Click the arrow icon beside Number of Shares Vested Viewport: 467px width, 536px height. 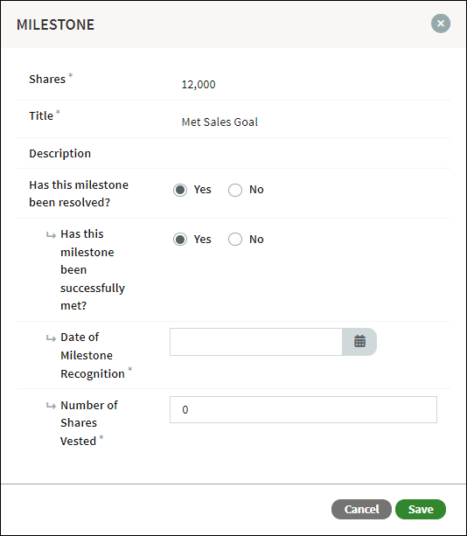(51, 406)
